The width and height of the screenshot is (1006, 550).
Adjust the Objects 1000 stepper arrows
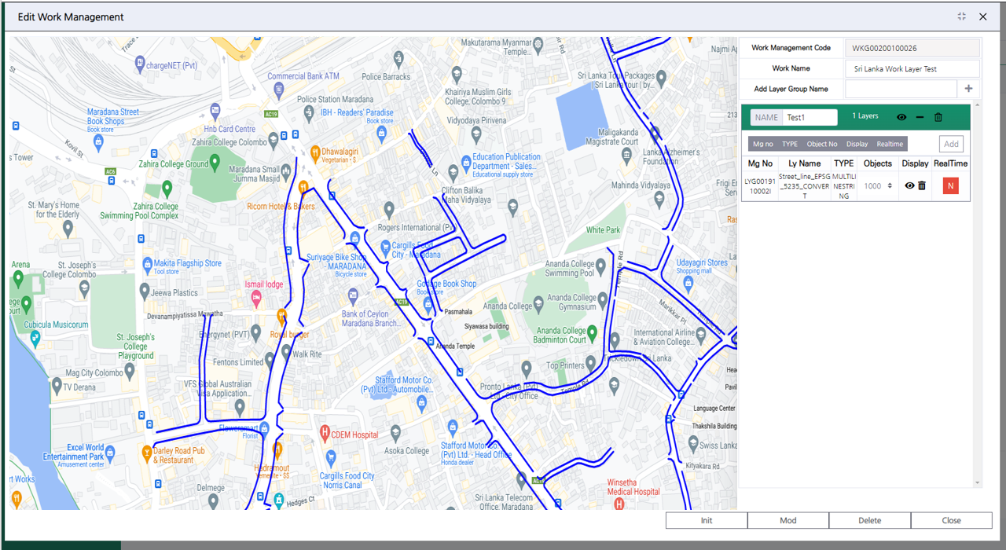(890, 186)
